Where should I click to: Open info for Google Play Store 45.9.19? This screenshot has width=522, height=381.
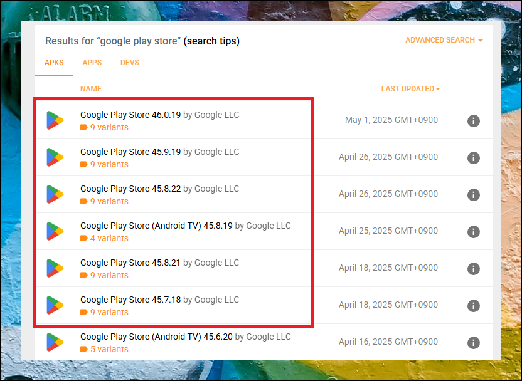474,158
